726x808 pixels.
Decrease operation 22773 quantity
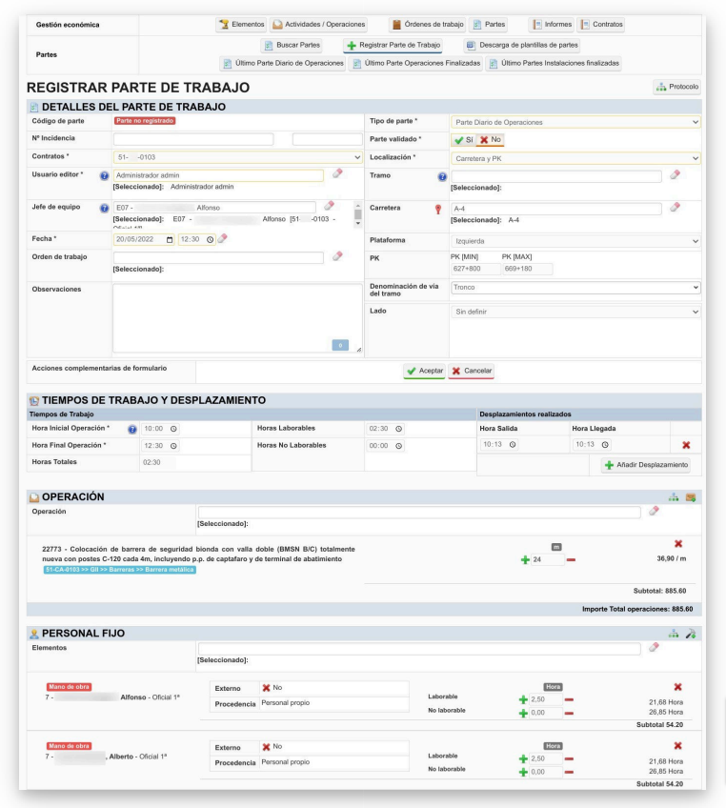coord(571,560)
